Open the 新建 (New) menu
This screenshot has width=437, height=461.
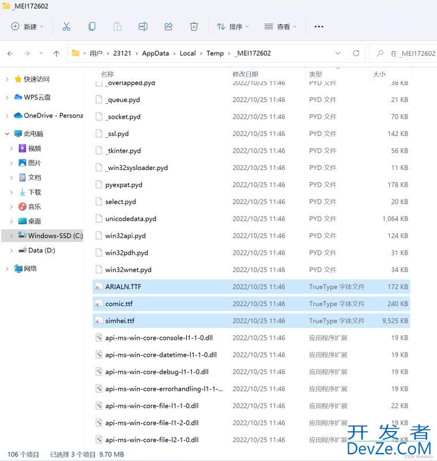tap(27, 27)
